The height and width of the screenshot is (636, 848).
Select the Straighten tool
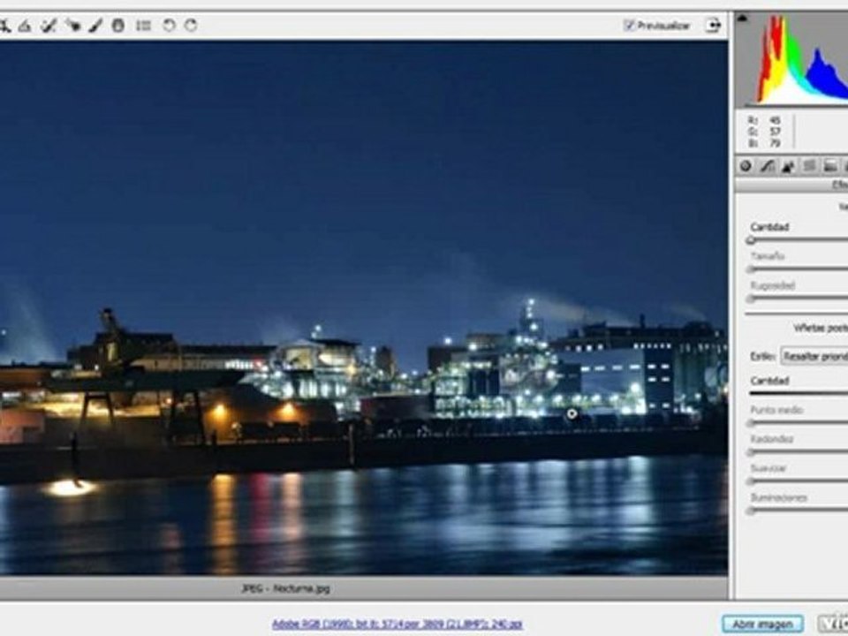[25, 26]
